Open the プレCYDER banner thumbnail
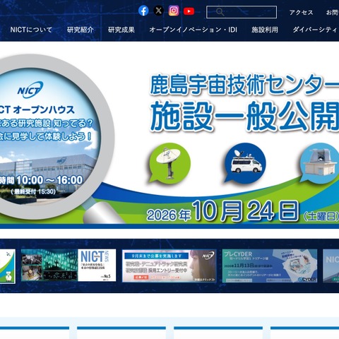This screenshot has height=339, width=339. coord(270,266)
